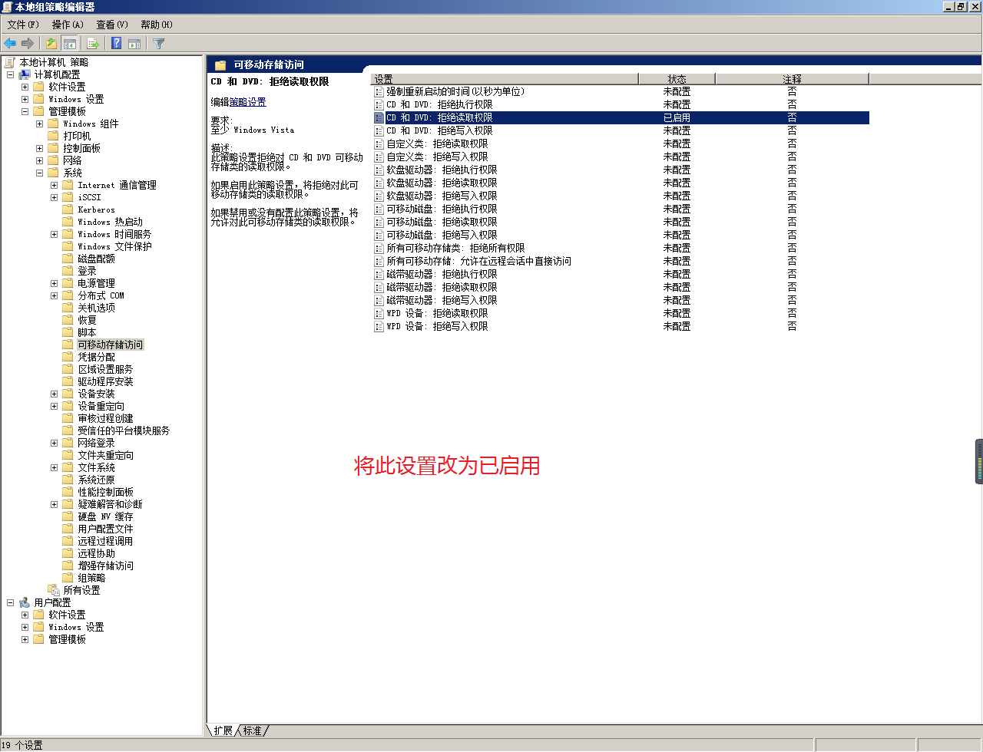Click the Up one level folder icon

[51, 44]
